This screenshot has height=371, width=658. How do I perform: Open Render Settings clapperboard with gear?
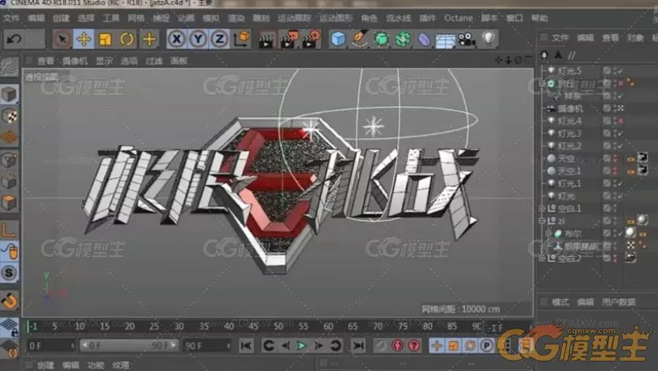pos(311,39)
